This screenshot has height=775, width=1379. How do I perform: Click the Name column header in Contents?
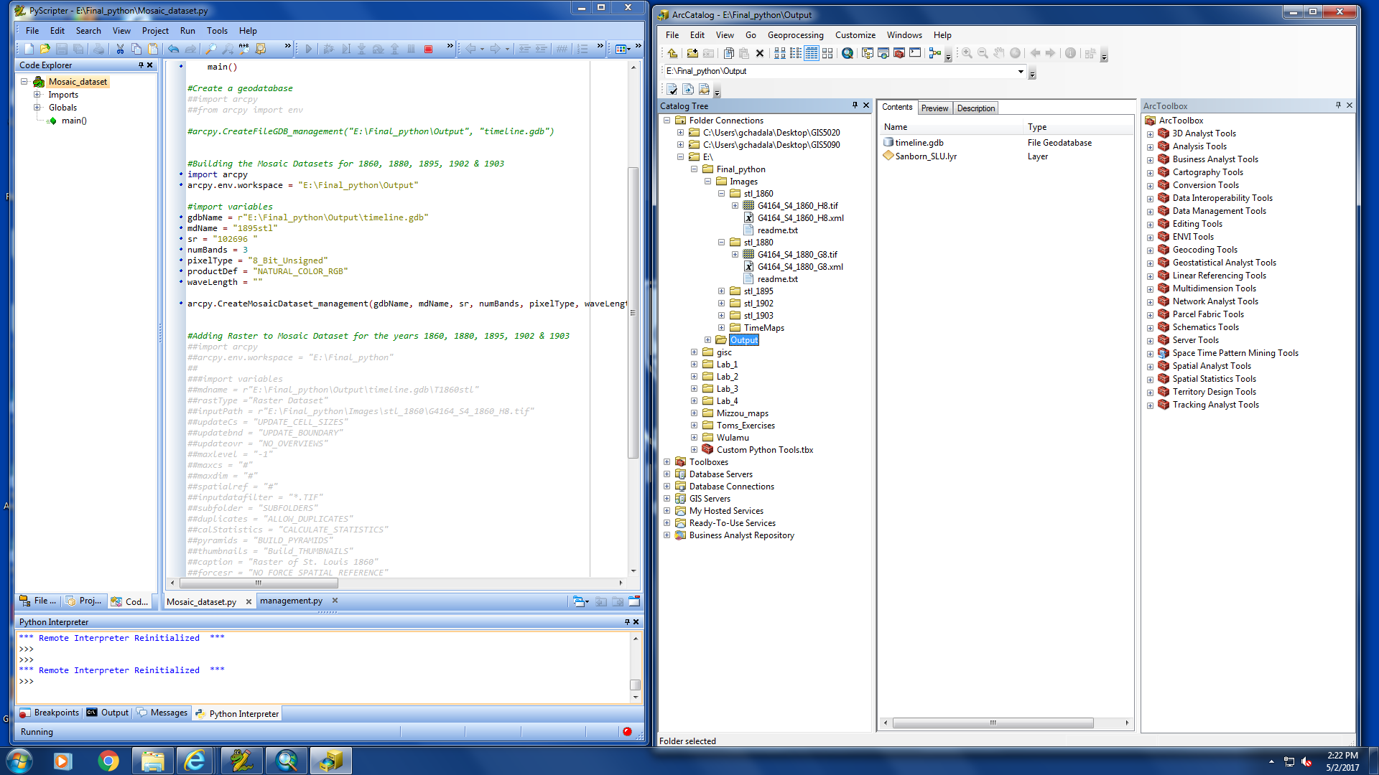point(951,127)
